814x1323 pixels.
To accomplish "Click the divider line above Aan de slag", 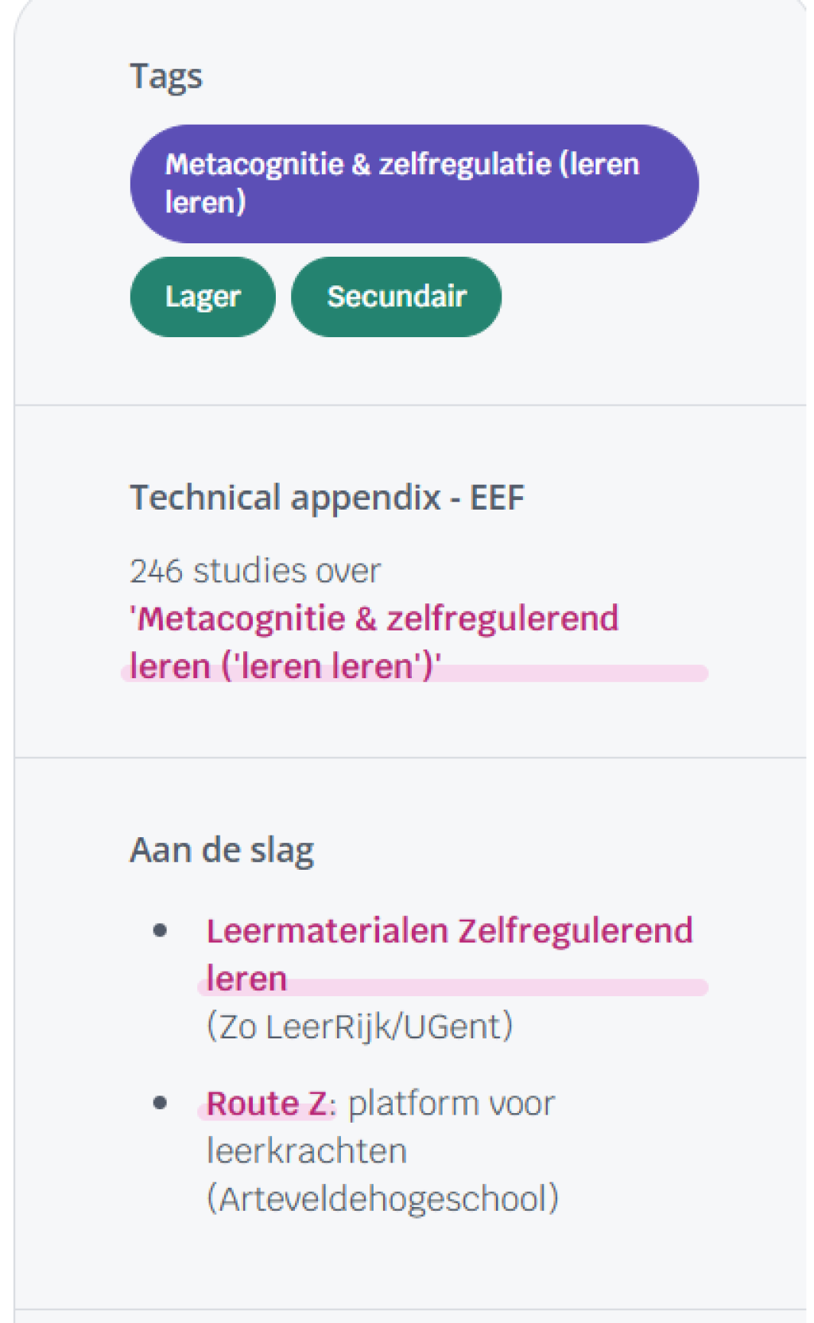I will point(410,758).
